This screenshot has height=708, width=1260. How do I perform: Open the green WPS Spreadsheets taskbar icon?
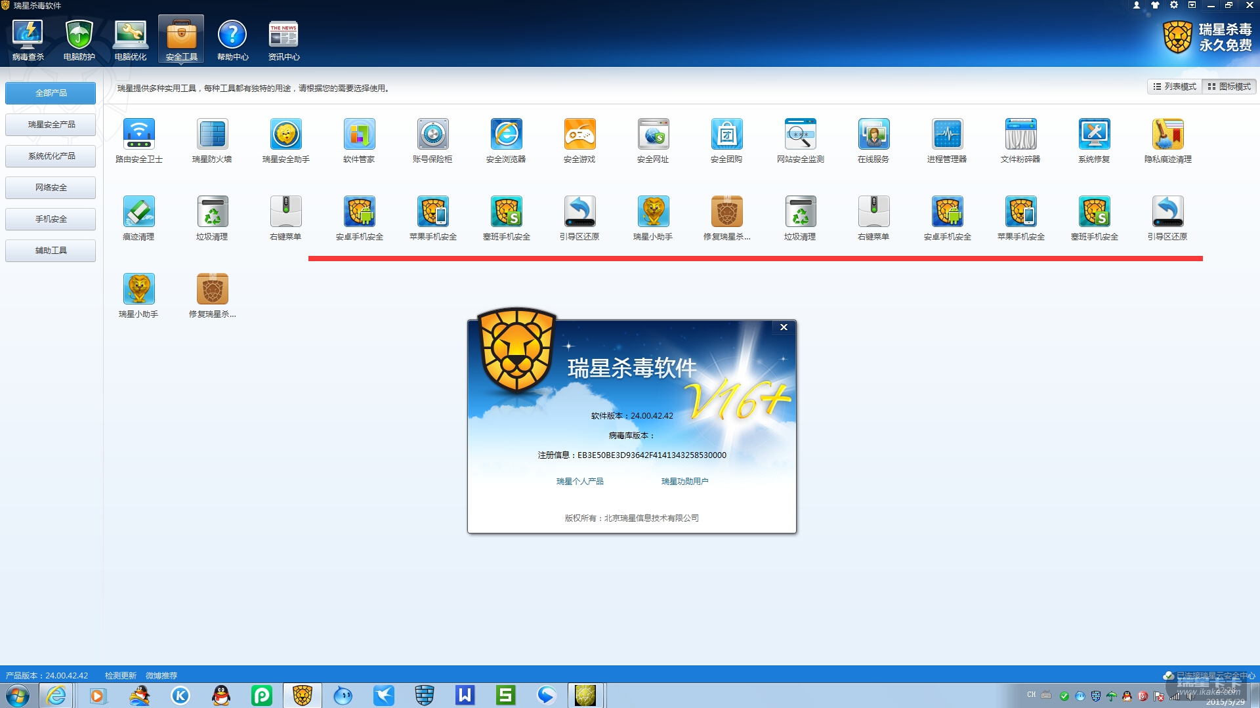point(505,696)
